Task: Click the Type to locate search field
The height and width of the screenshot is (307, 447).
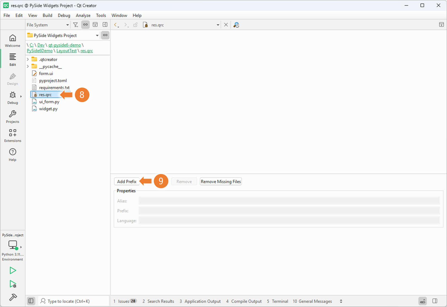Action: pyautogui.click(x=73, y=301)
